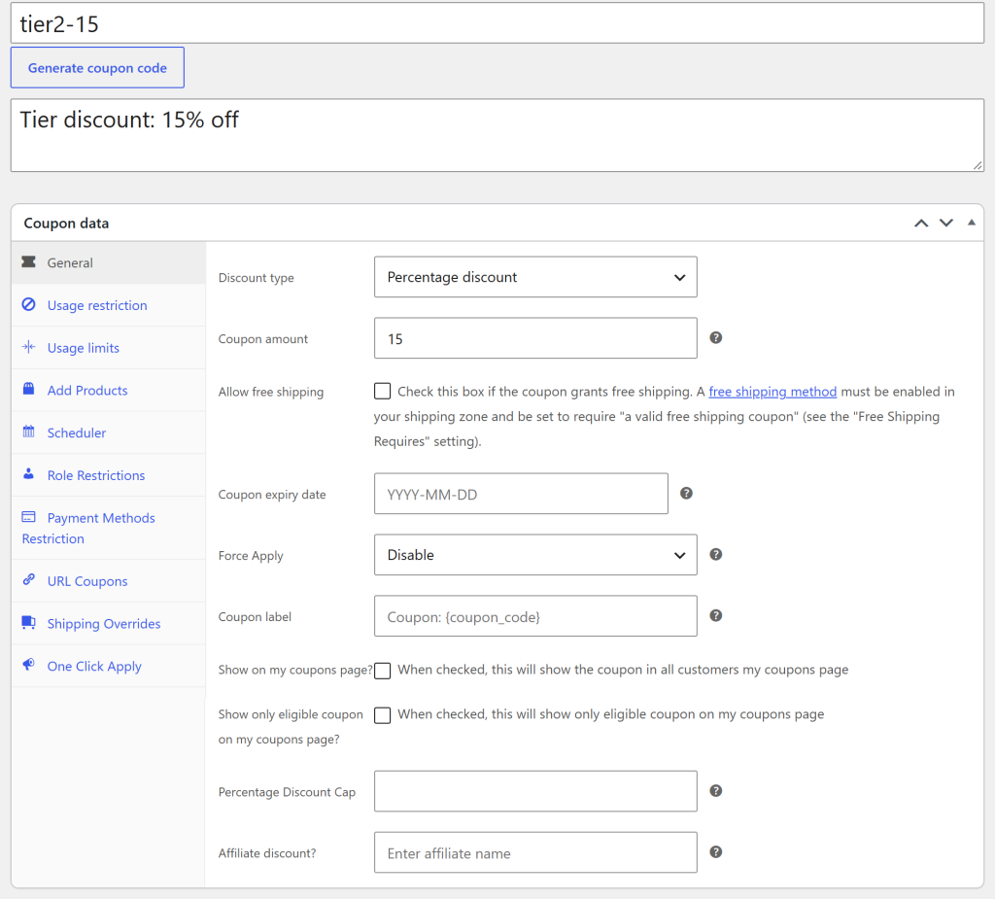Viewport: 995px width, 899px height.
Task: Enable the Allow free shipping checkbox
Action: [x=383, y=391]
